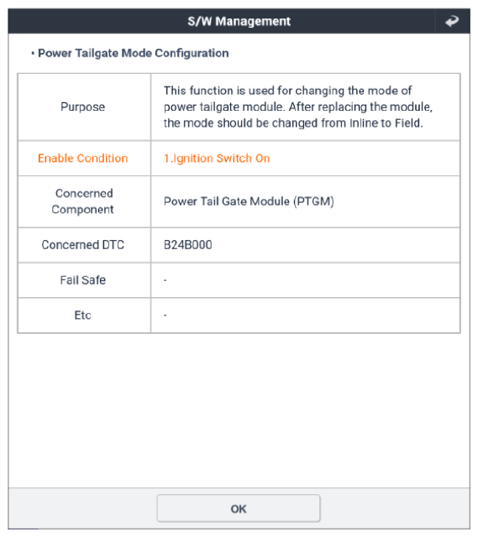478x537 pixels.
Task: Click the Fail Safe value dash
Action: click(x=165, y=280)
